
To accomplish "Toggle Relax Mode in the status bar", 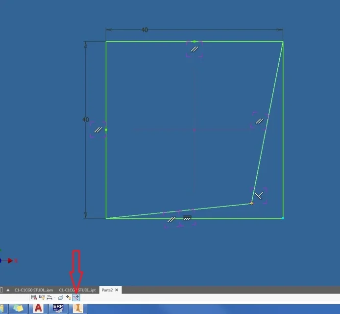I will [x=76, y=297].
